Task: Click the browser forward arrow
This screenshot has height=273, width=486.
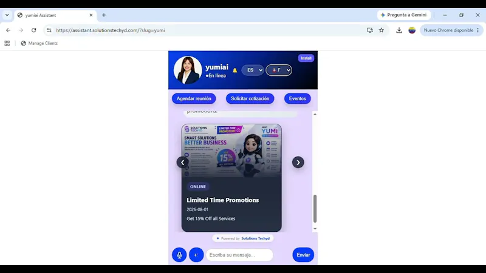Action: point(21,30)
